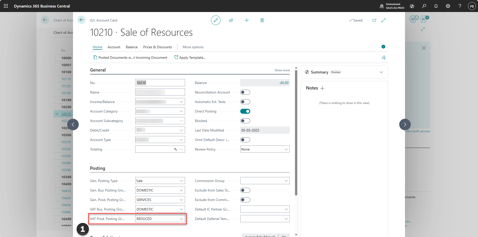The height and width of the screenshot is (237, 478).
Task: Close the background pane with X
Action: 424,48
